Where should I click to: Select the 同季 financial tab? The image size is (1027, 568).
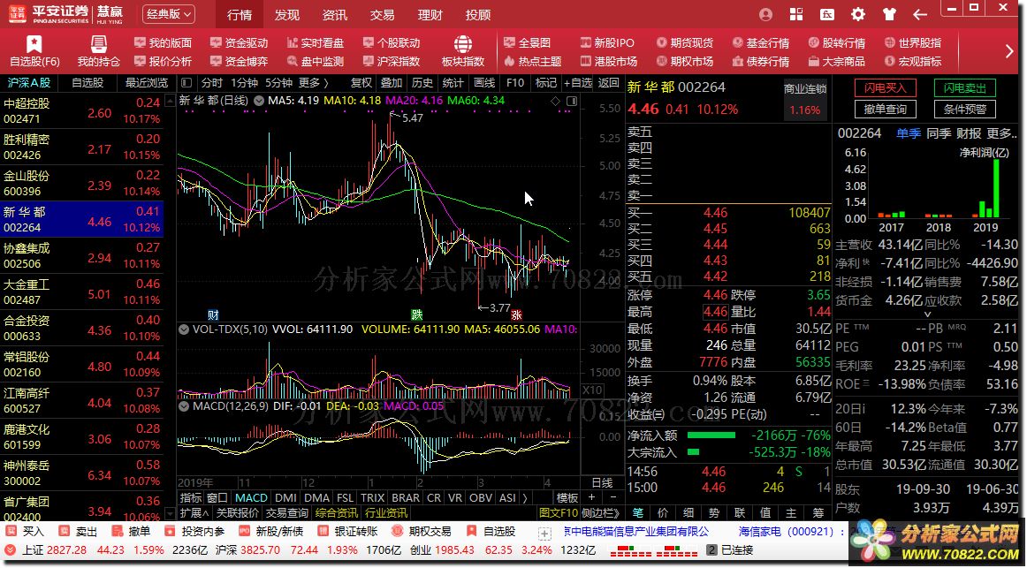pos(938,133)
